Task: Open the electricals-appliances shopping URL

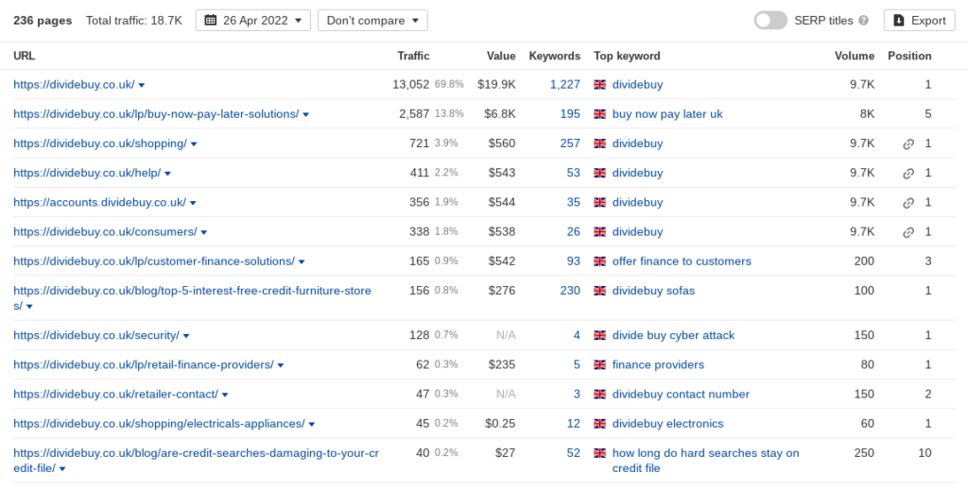Action: tap(159, 424)
